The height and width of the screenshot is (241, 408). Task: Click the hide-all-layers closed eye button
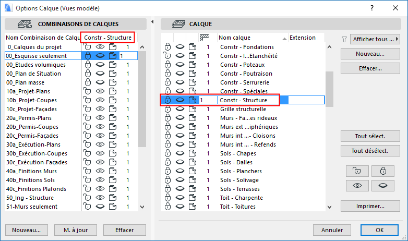click(383, 185)
